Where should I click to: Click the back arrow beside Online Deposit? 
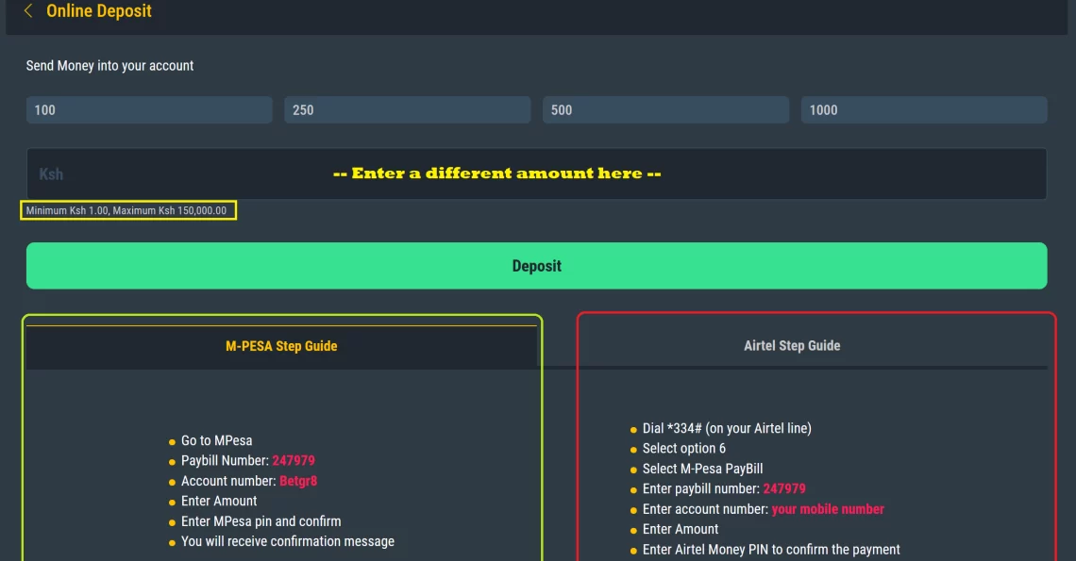point(28,11)
